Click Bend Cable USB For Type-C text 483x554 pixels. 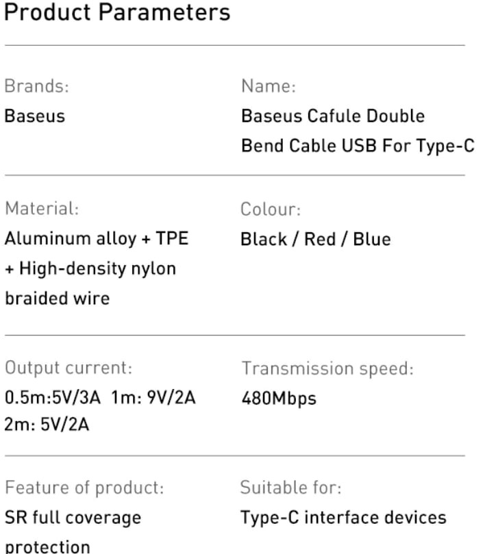click(x=358, y=146)
